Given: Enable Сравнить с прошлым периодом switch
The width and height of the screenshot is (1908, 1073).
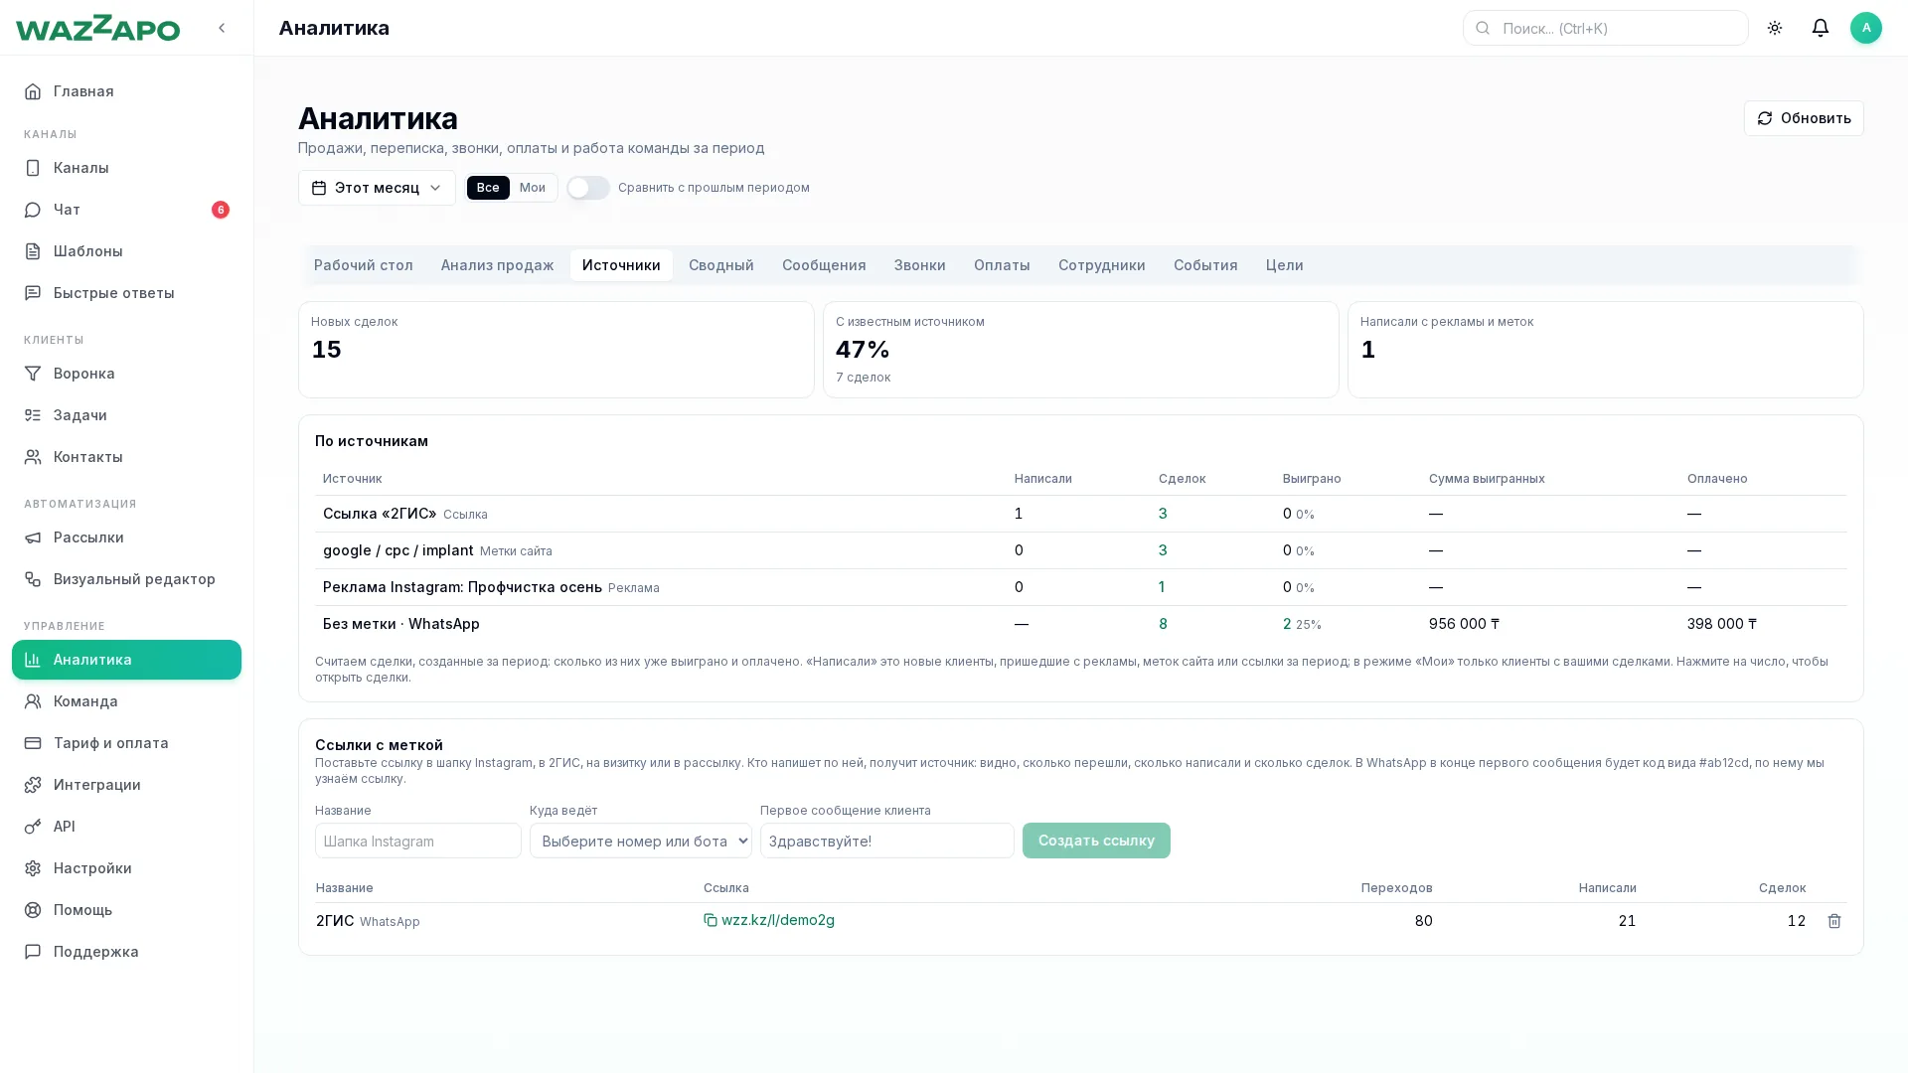Looking at the screenshot, I should click(588, 188).
